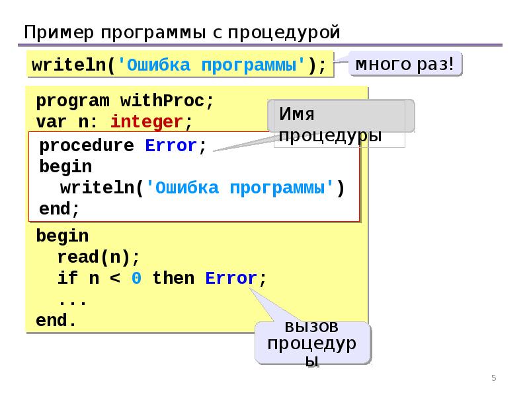Click the final "end." statement
The height and width of the screenshot is (396, 529).
56,321
